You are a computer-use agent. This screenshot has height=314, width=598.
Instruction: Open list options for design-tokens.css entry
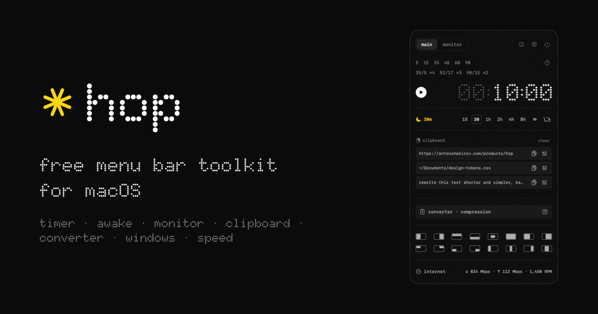coord(545,168)
